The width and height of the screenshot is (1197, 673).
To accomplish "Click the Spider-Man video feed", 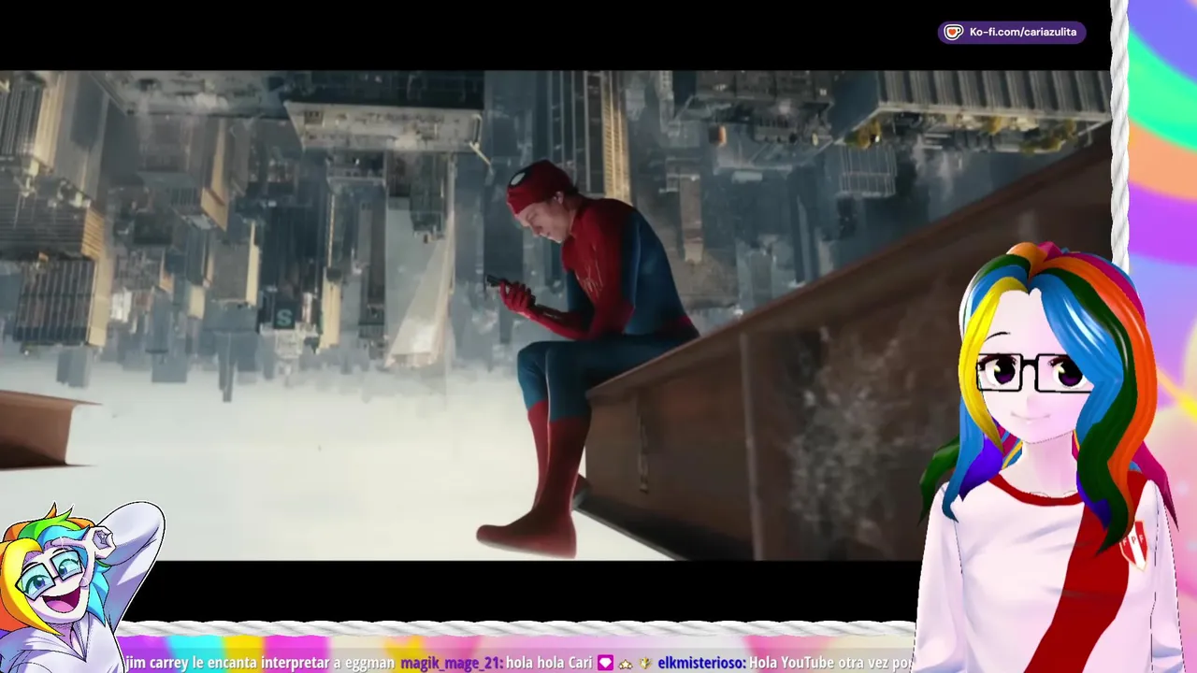I will click(x=555, y=315).
